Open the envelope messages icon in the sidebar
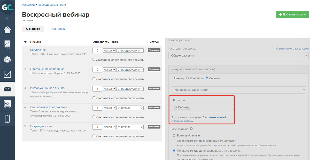 (7, 89)
